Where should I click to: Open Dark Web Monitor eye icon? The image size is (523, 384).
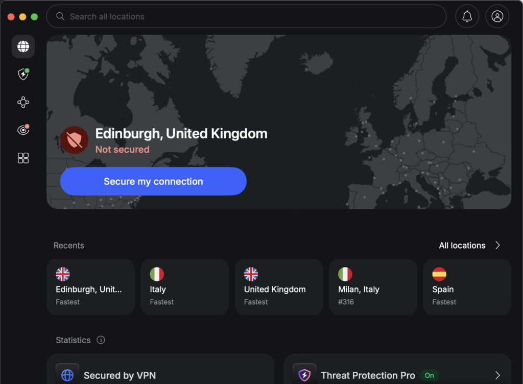click(23, 130)
